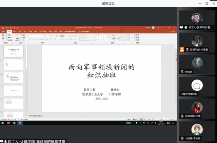Select the second slide thumbnail in the panel
Image resolution: width=217 pixels, height=143 pixels.
14,65
